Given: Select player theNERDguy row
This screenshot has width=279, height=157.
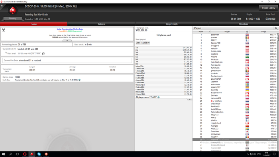Looking at the screenshot, I should coord(235,109).
